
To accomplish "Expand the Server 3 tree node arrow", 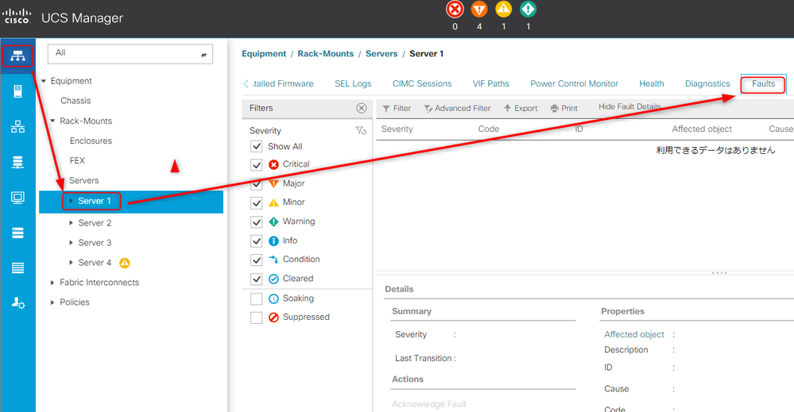I will [x=71, y=243].
